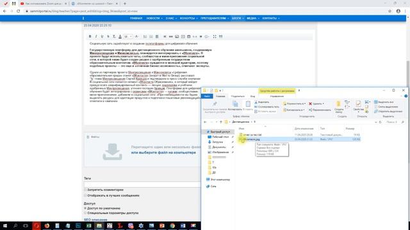Viewport: 410px width, 230px height.
Task: Select 'Изображения' in Explorer sidebar
Action: (x=218, y=152)
